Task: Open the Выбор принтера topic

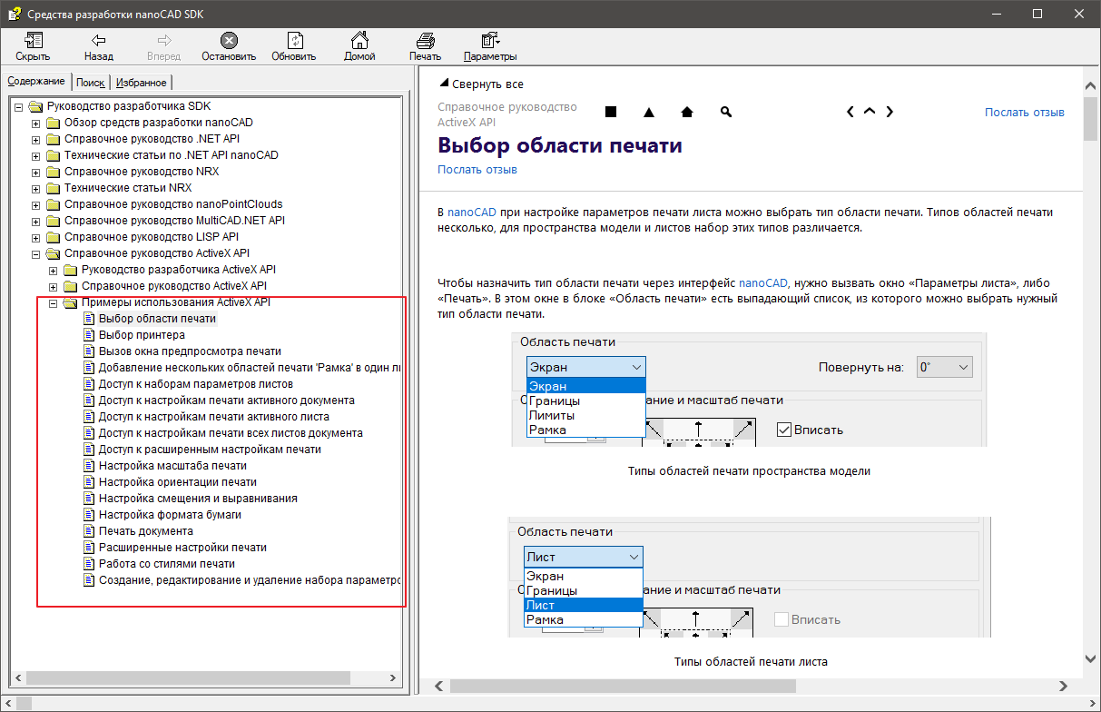Action: coord(142,335)
